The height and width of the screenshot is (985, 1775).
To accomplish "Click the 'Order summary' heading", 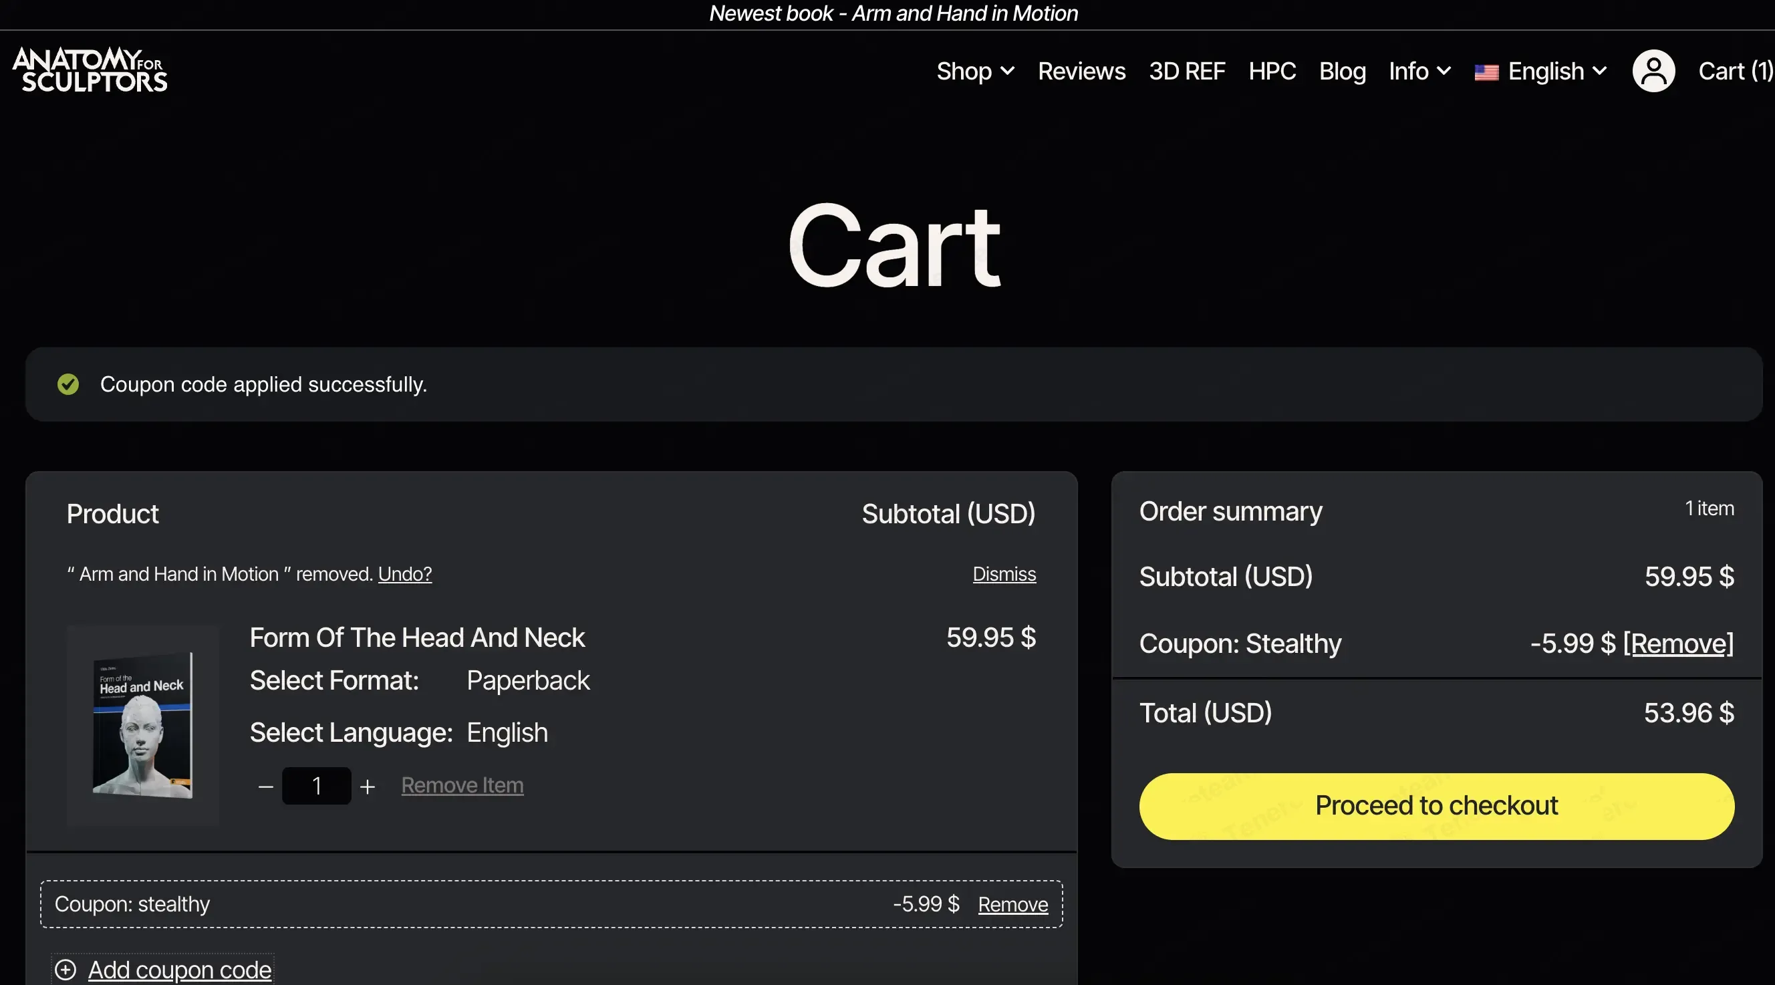I will point(1230,511).
